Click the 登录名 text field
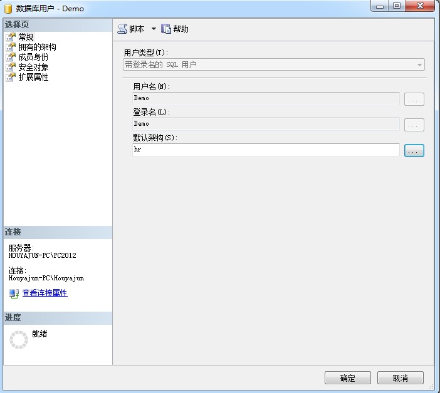Image resolution: width=440 pixels, height=393 pixels. [x=265, y=124]
